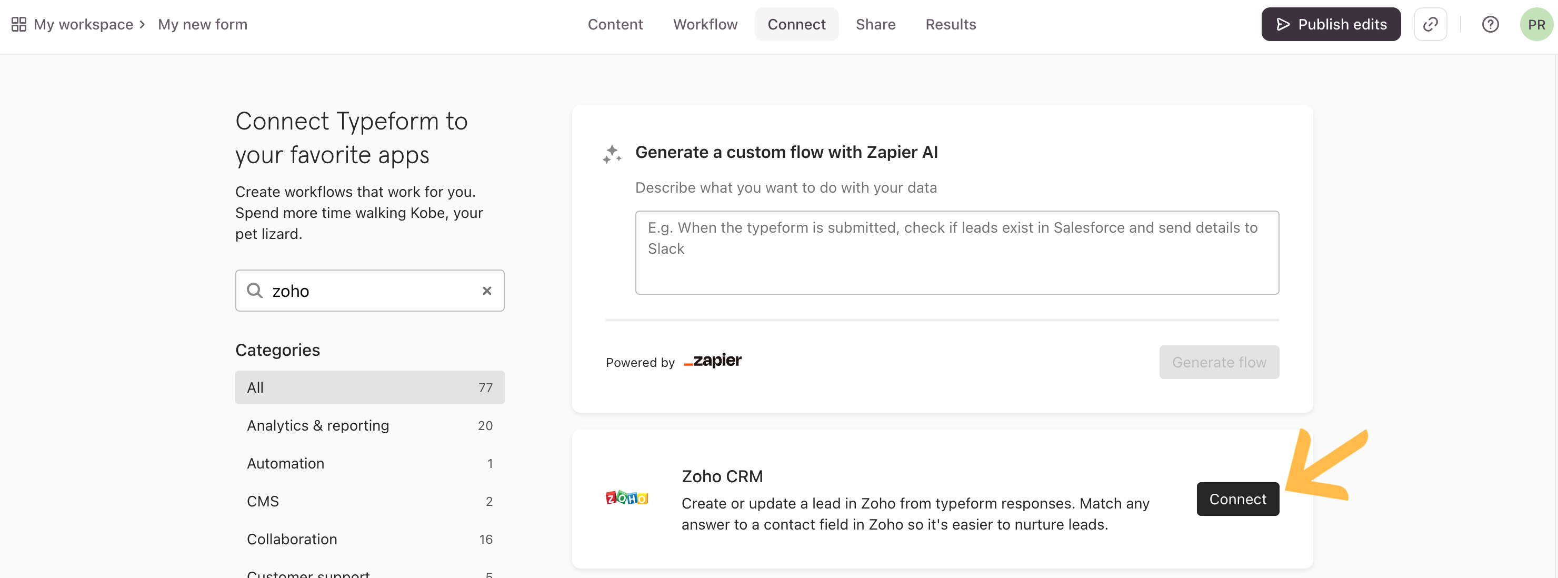The image size is (1558, 578).
Task: Click the workspace grid icon
Action: (x=19, y=24)
